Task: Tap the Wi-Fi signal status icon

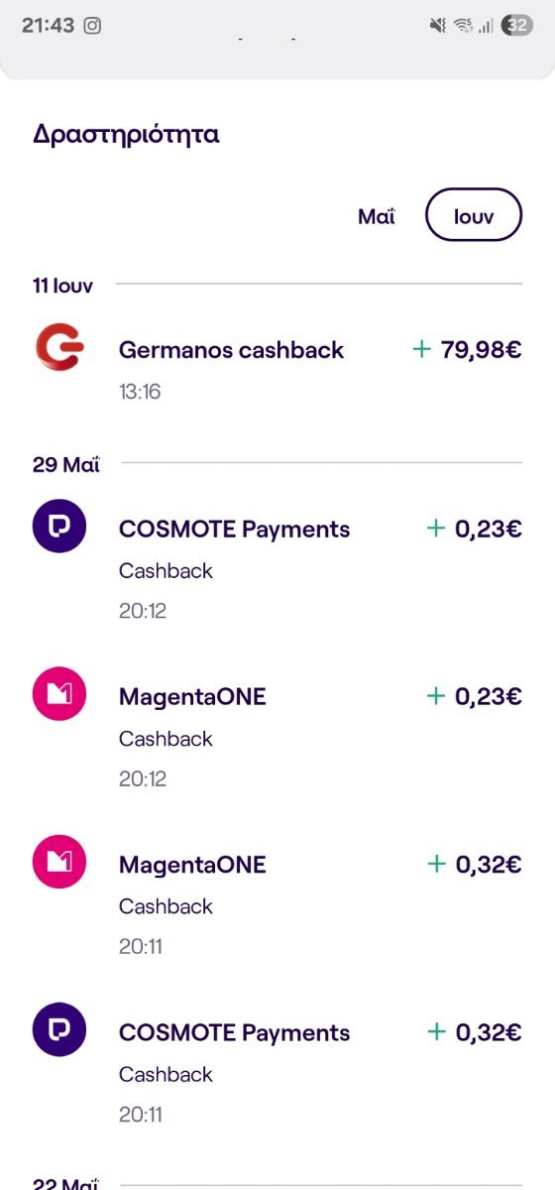Action: pyautogui.click(x=463, y=26)
